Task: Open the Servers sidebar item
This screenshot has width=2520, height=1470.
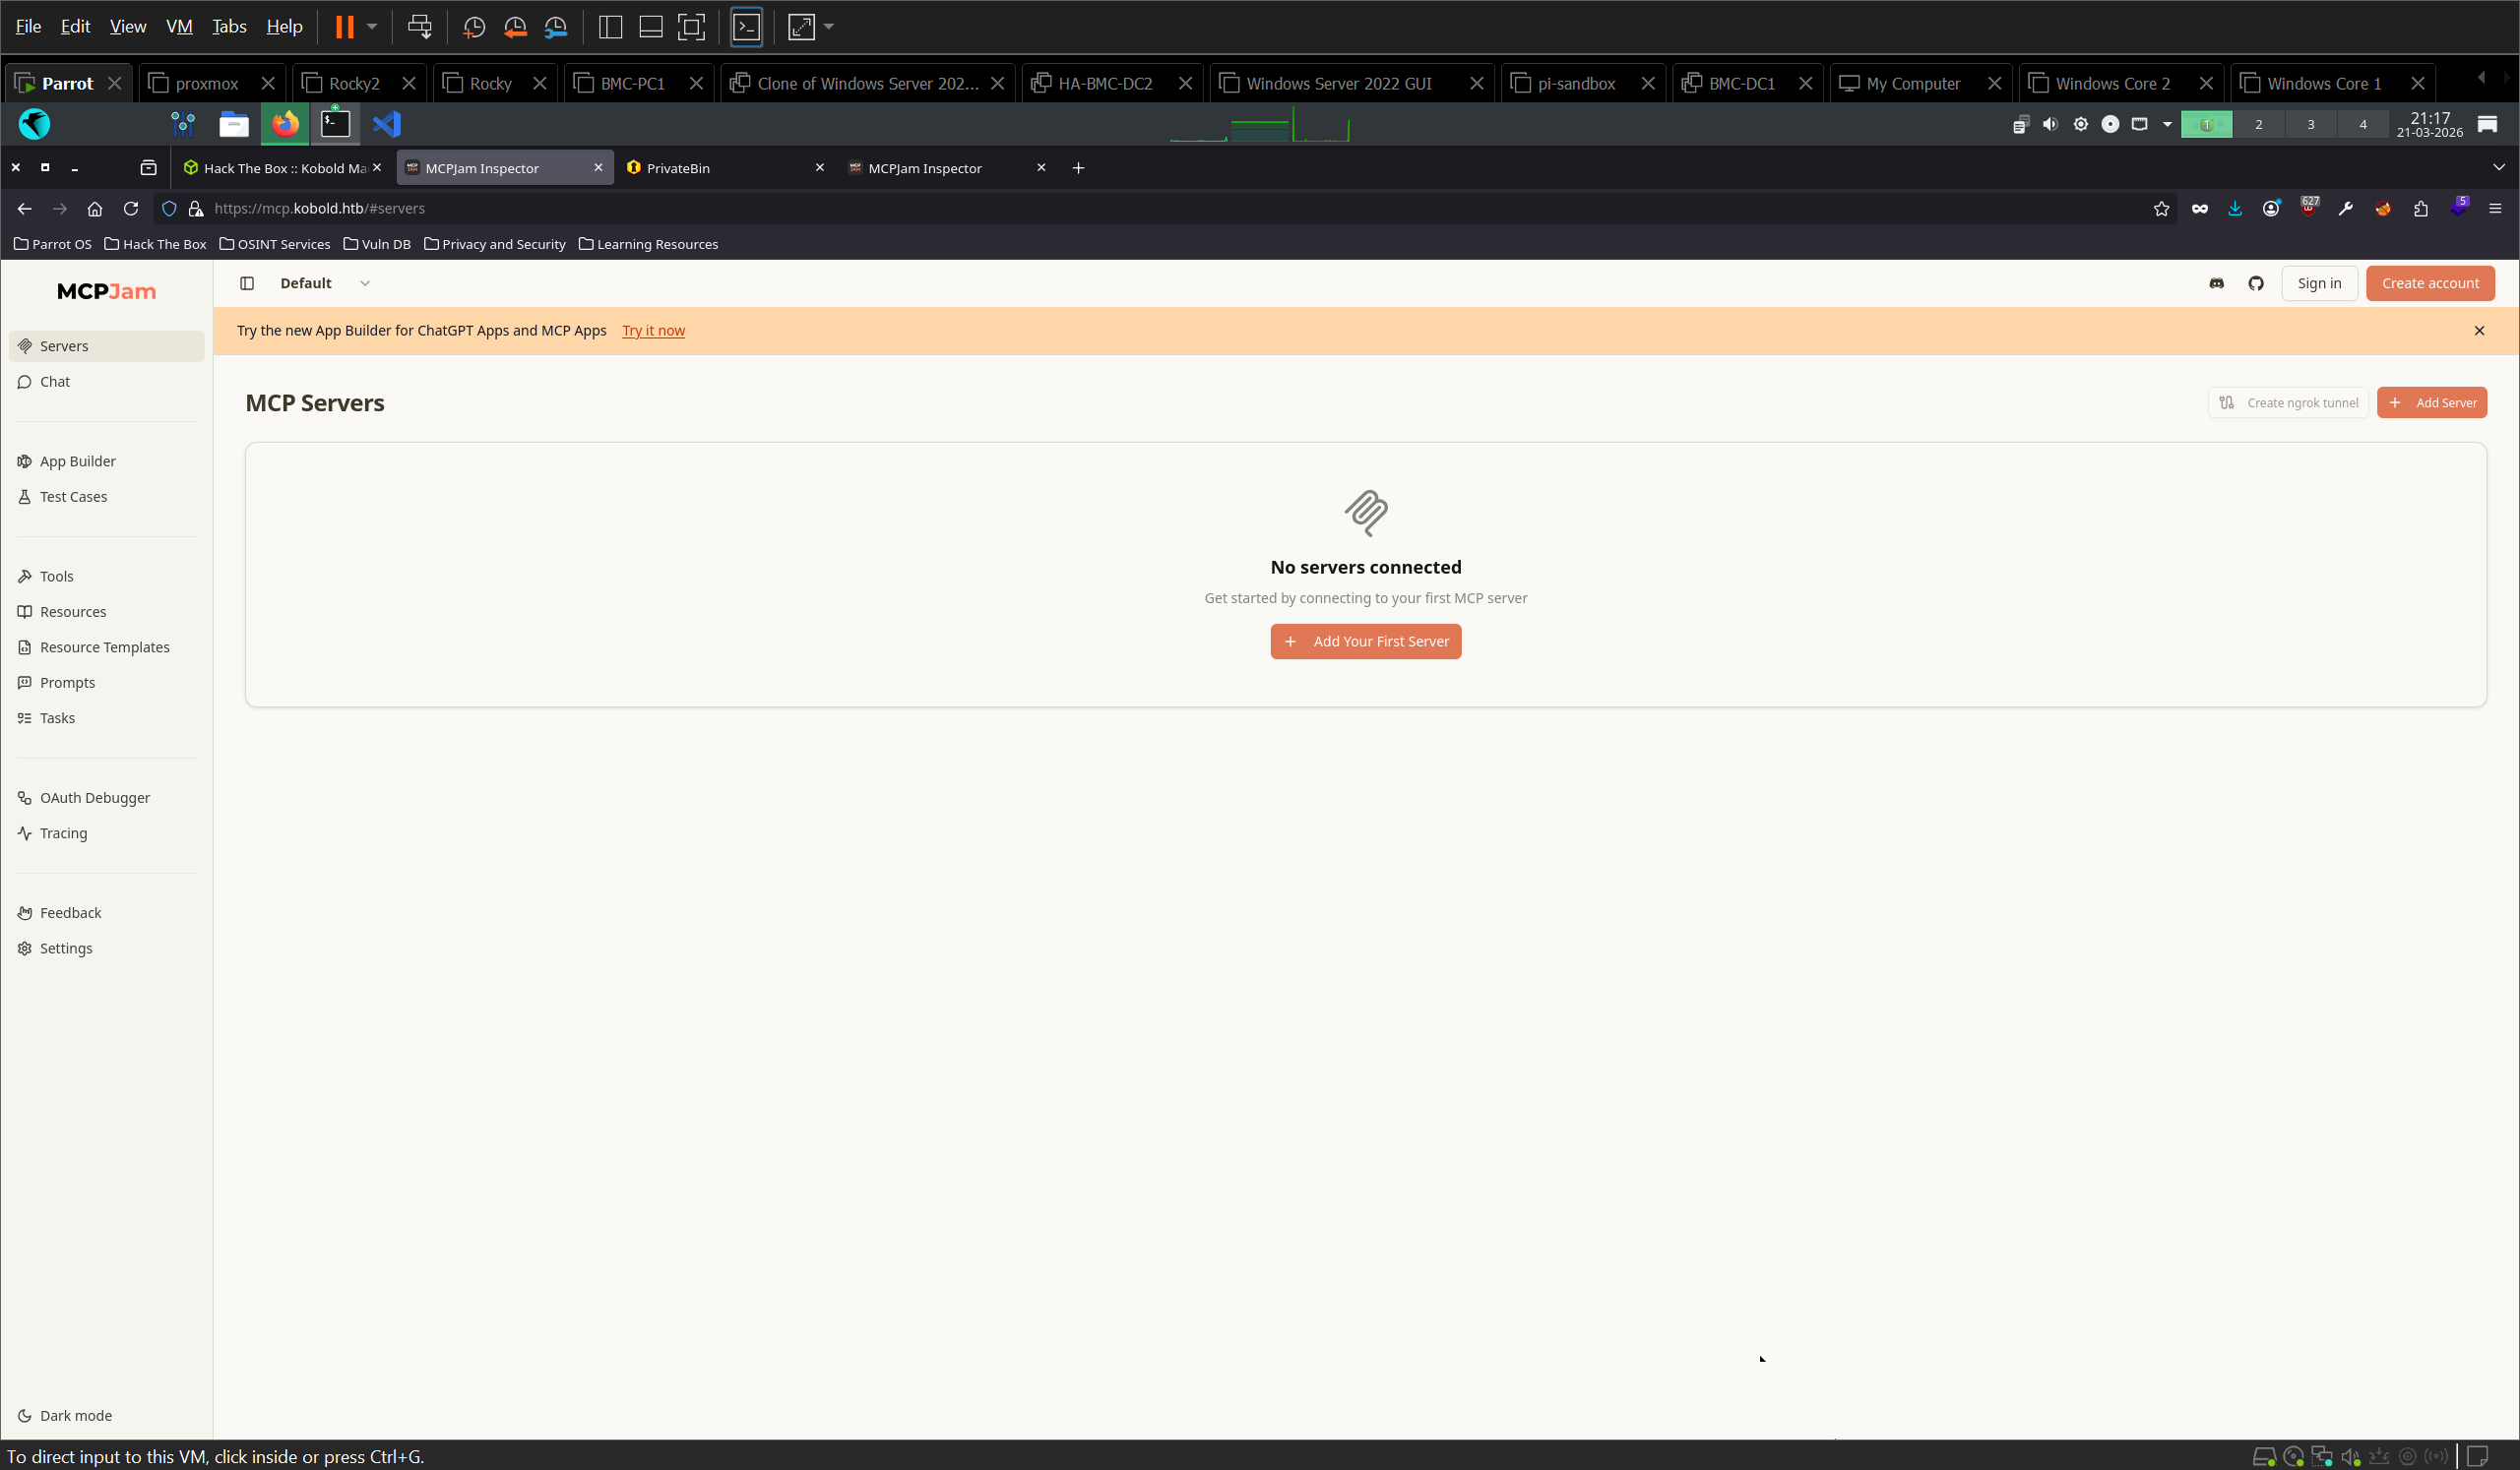Action: (x=106, y=345)
